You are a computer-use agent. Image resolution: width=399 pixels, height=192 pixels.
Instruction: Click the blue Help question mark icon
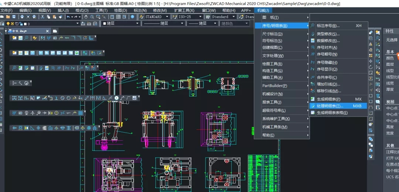pyautogui.click(x=133, y=17)
